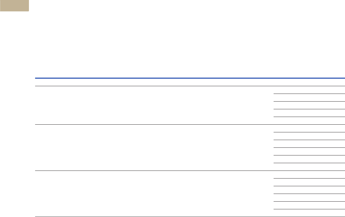Select third right sub-row of second table group
This screenshot has height=217, width=345.
click(x=309, y=144)
